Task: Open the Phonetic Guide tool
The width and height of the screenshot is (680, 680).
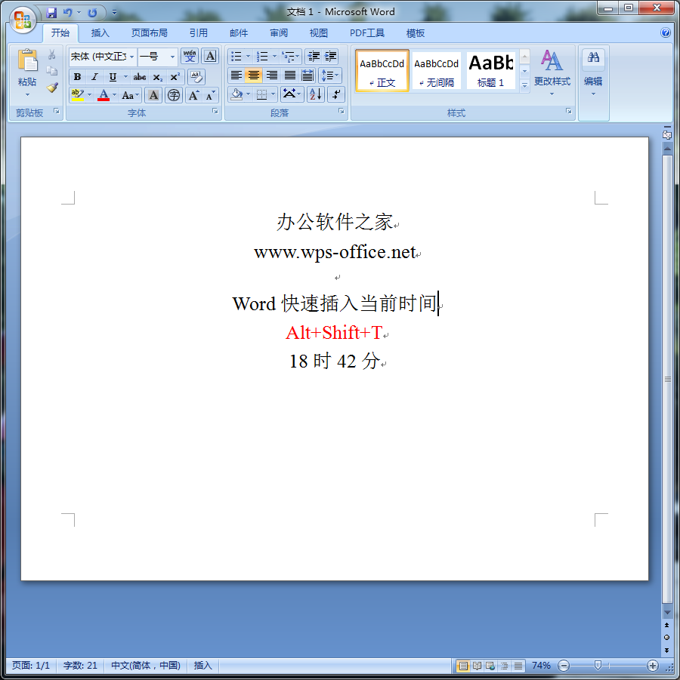Action: tap(190, 56)
